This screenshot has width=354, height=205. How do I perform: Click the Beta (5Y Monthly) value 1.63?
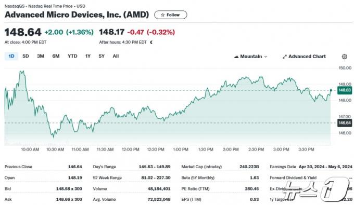pyautogui.click(x=254, y=178)
